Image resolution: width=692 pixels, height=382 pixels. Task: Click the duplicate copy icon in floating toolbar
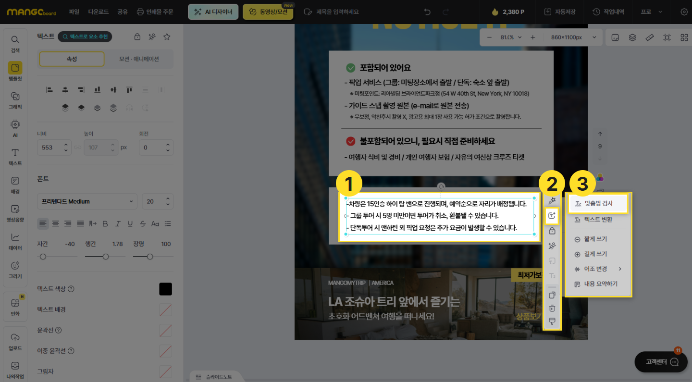(552, 295)
